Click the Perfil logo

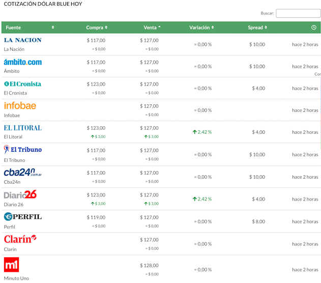tap(22, 217)
